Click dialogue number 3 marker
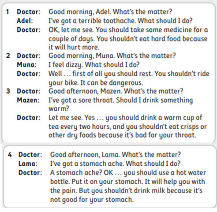 pyautogui.click(x=8, y=91)
